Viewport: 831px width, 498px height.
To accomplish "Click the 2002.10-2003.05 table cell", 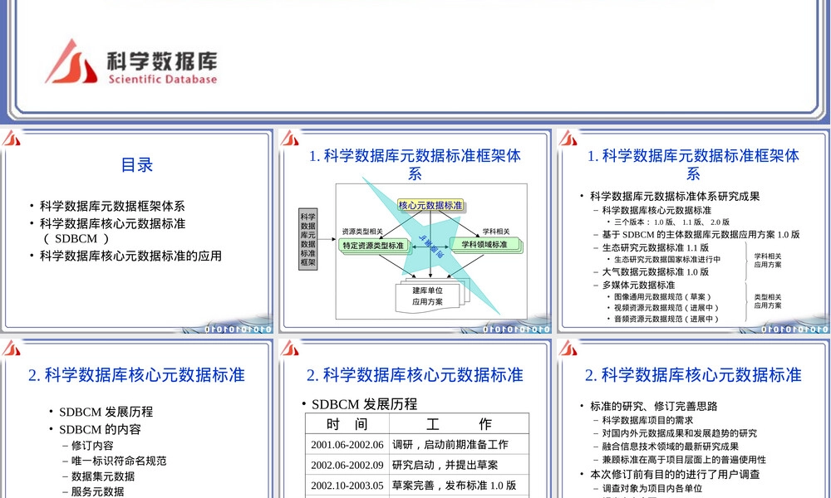I will [347, 486].
